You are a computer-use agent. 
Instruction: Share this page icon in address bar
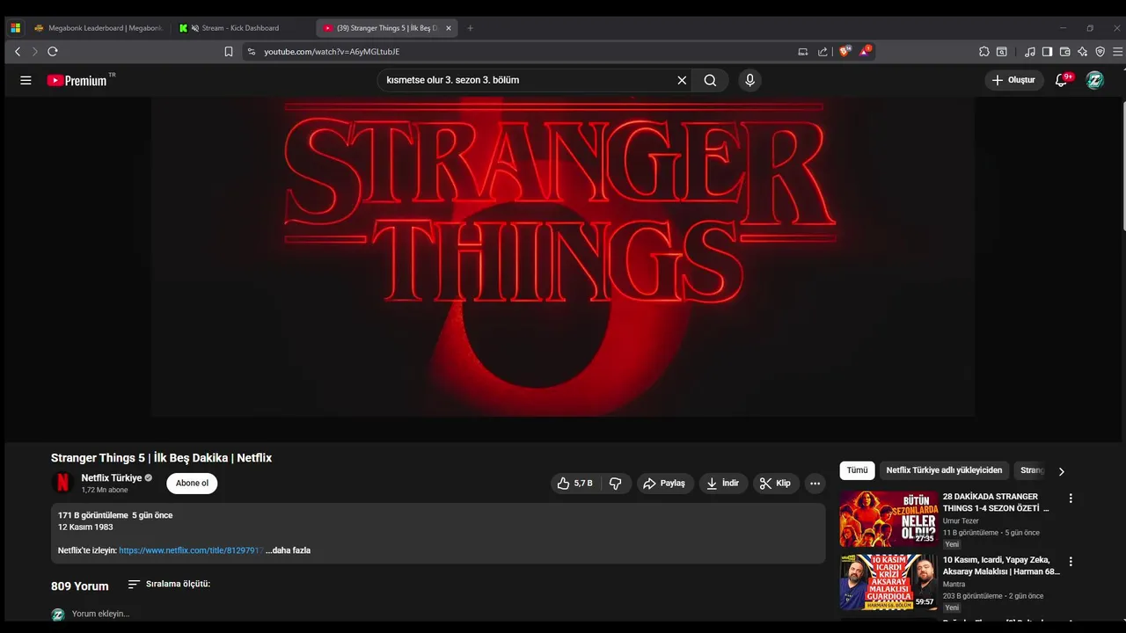point(823,52)
